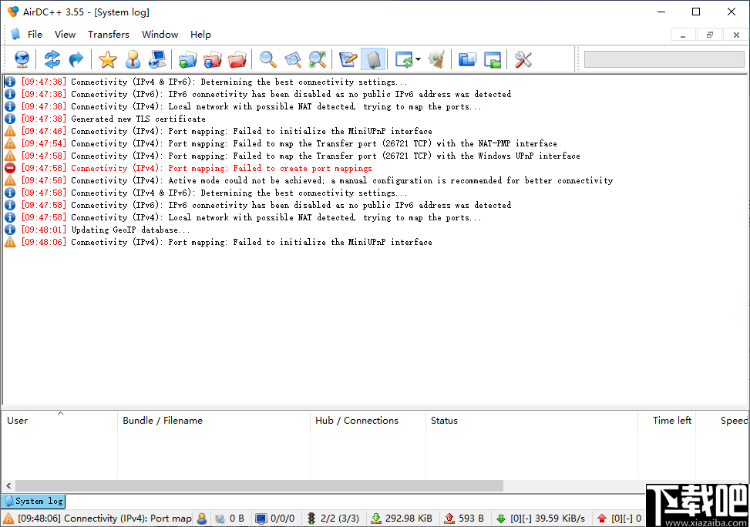The width and height of the screenshot is (750, 527).
Task: Open Upload Queue red folder with arrow
Action: tap(213, 60)
